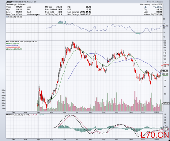Select the Low price 86.50
This screenshot has height=141, width=170.
(x=19, y=12)
